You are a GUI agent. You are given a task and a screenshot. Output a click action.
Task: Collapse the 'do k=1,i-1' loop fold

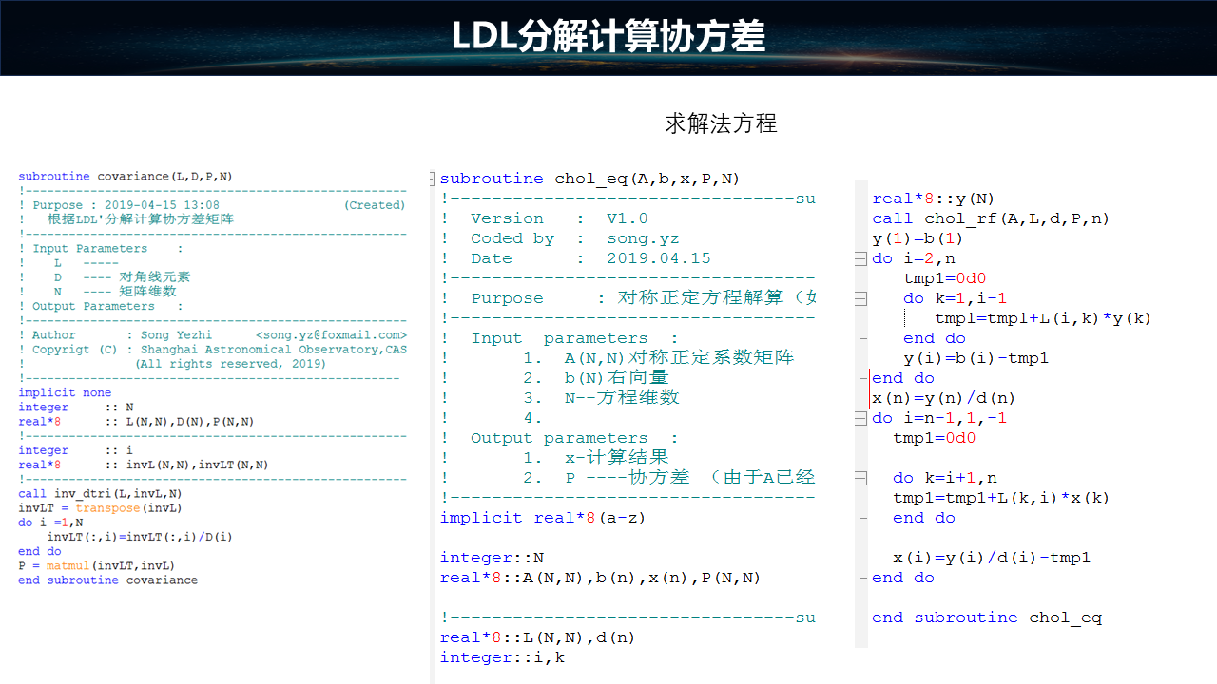tap(861, 298)
